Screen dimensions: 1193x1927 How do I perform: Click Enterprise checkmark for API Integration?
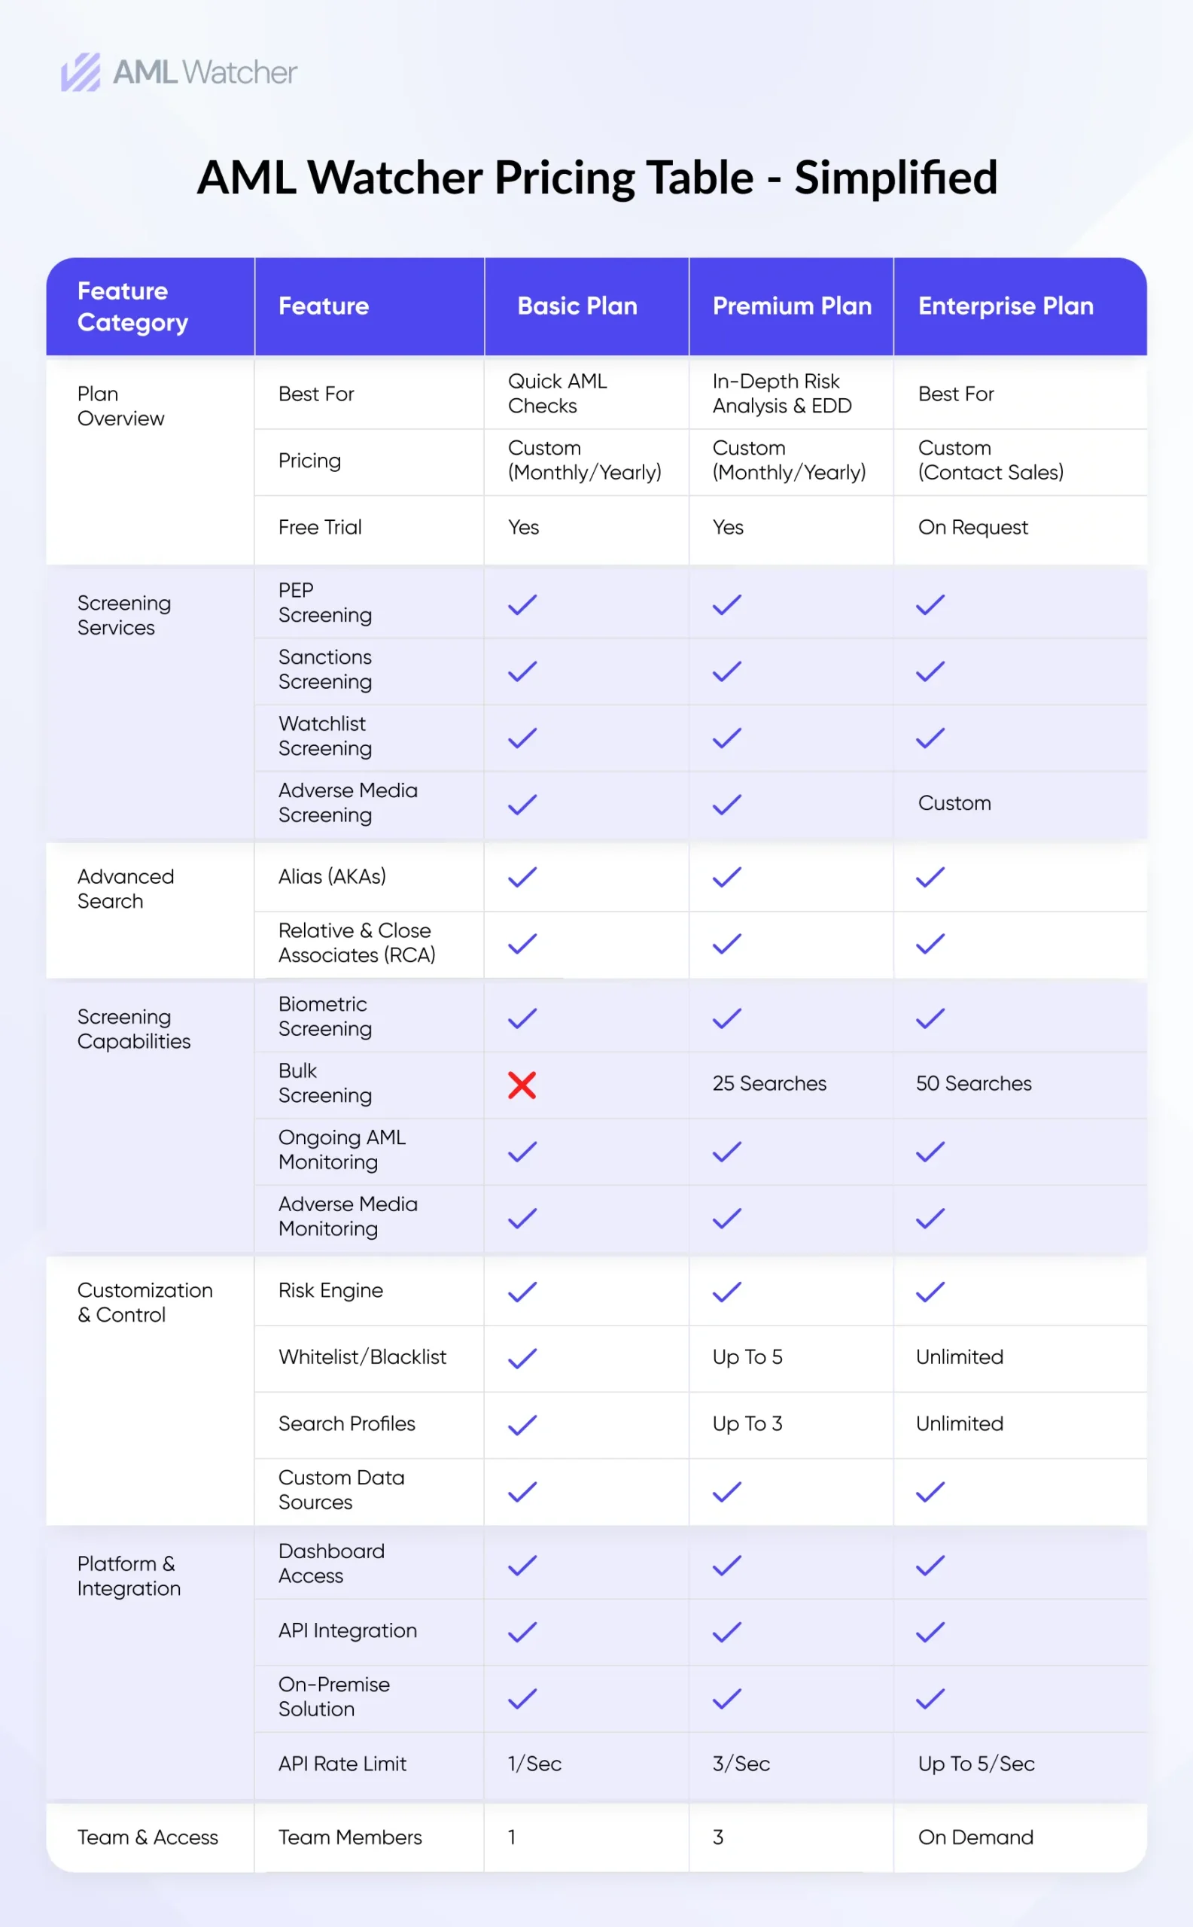(x=930, y=1632)
